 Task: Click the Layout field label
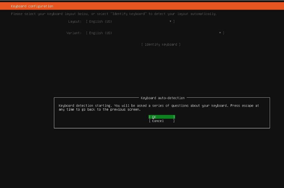click(x=75, y=22)
